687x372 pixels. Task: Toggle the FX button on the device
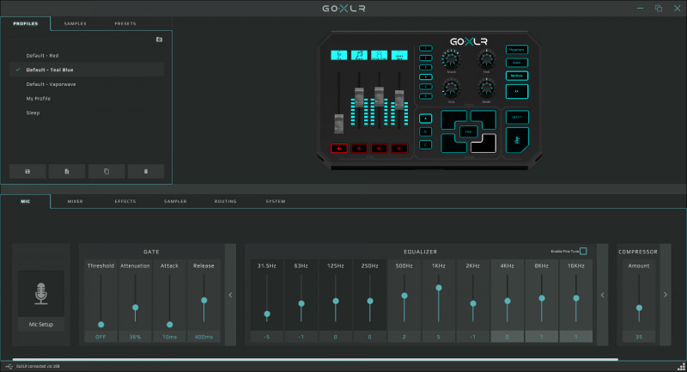tap(517, 91)
